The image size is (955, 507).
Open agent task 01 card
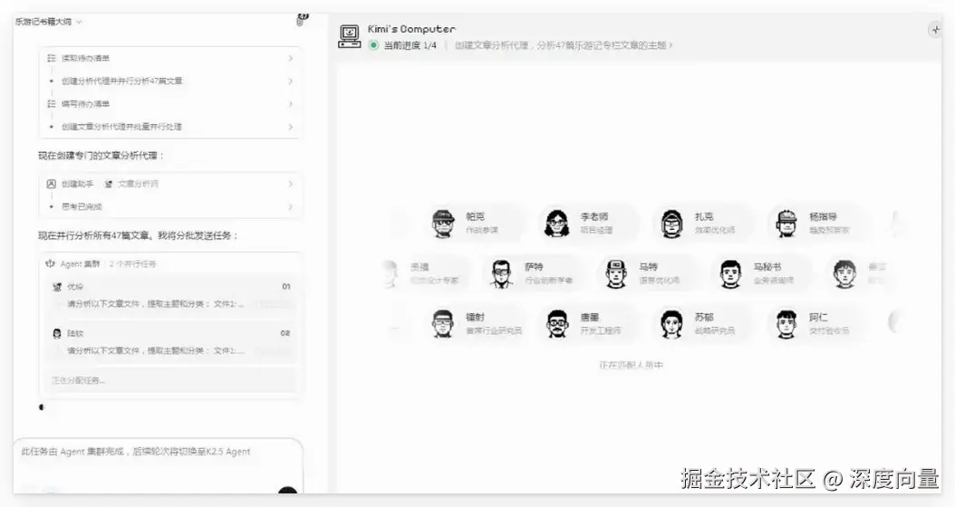point(171,295)
